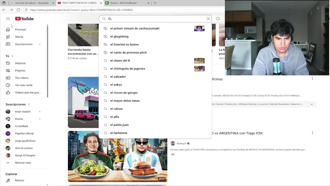Image resolution: width=330 pixels, height=186 pixels.
Task: Open Corriendo hasta encontrarme video title
Action: (83, 52)
